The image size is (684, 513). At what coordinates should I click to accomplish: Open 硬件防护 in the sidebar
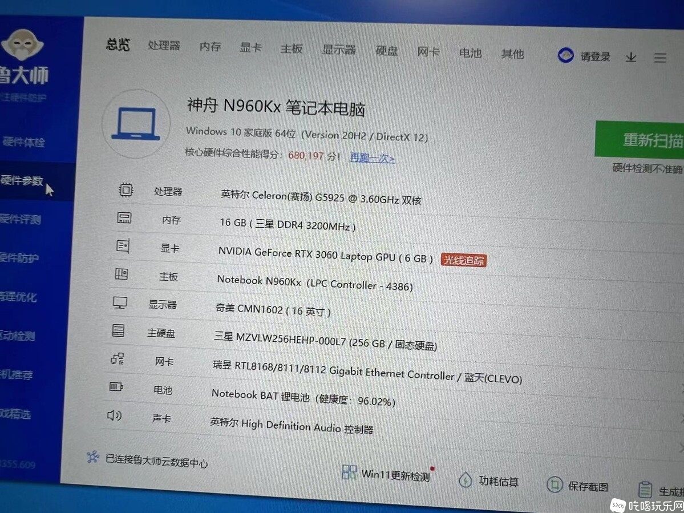pyautogui.click(x=19, y=258)
